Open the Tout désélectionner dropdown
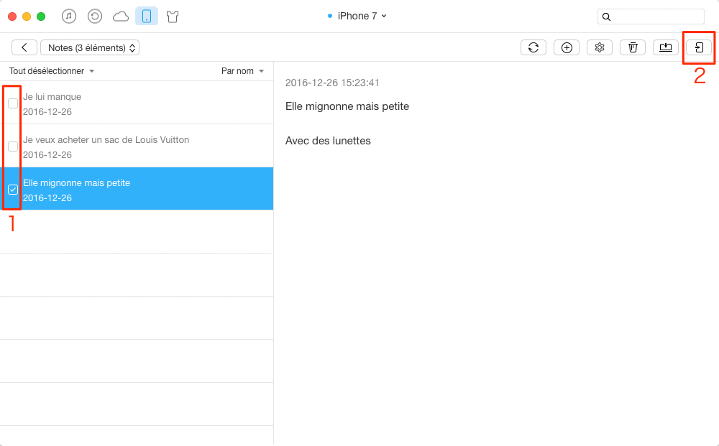The height and width of the screenshot is (446, 719). [51, 71]
